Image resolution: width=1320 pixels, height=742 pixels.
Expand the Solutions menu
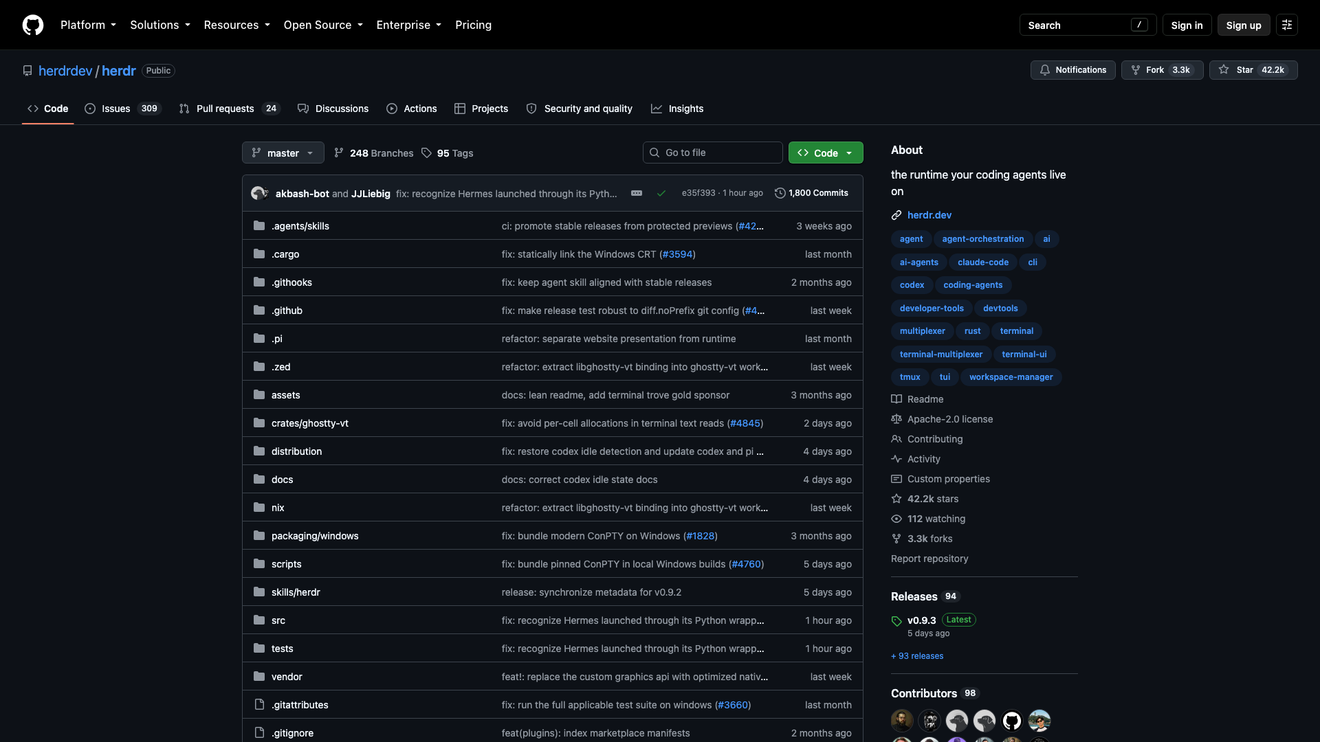[x=160, y=25]
